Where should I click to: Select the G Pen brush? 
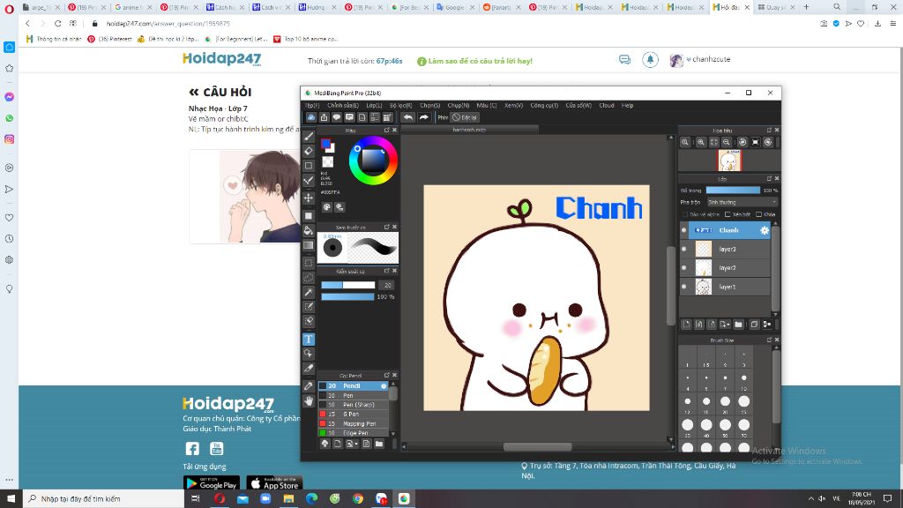354,415
